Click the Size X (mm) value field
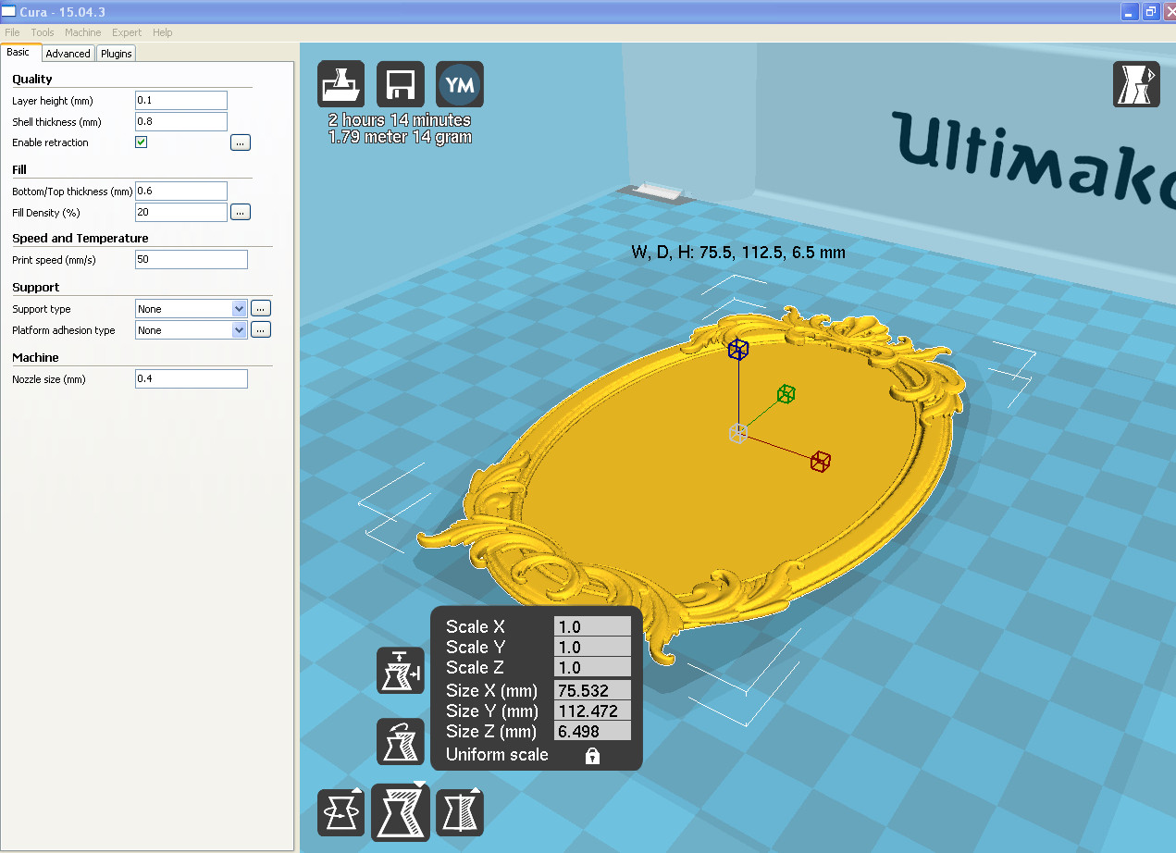1176x853 pixels. point(592,690)
